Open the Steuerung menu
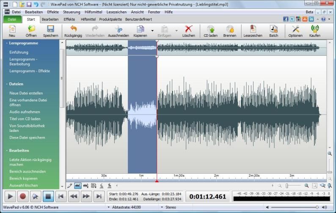336x213 pixels. click(x=72, y=12)
